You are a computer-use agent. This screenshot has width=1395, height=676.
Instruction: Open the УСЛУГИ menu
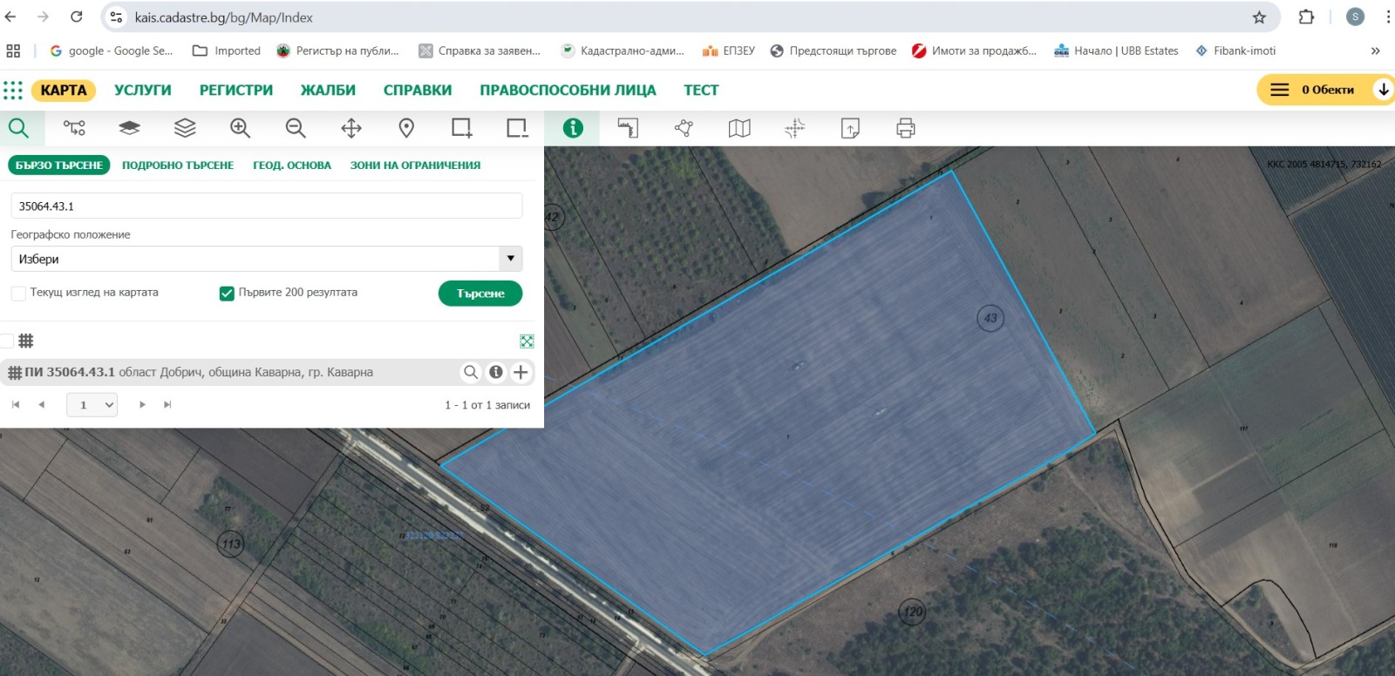pyautogui.click(x=143, y=91)
